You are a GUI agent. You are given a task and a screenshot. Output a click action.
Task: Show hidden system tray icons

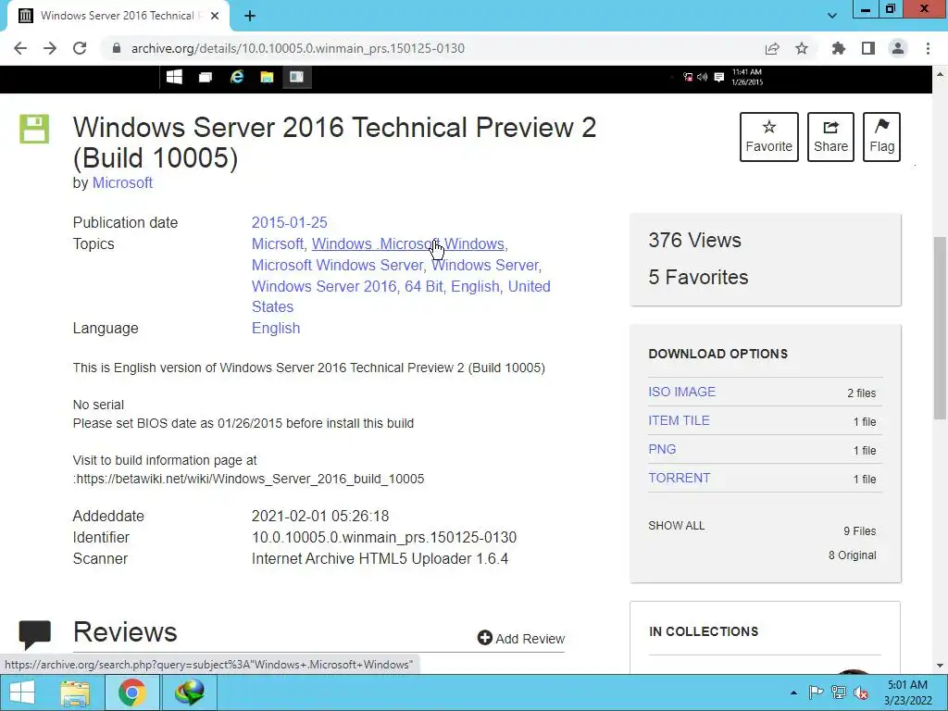793,692
